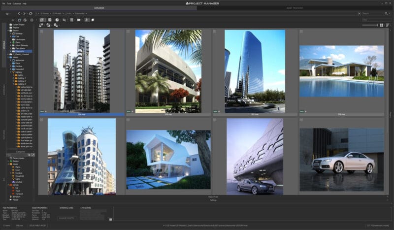Select the MODELS vertical side tab
Screen dimensions: 394x230
tap(4, 45)
